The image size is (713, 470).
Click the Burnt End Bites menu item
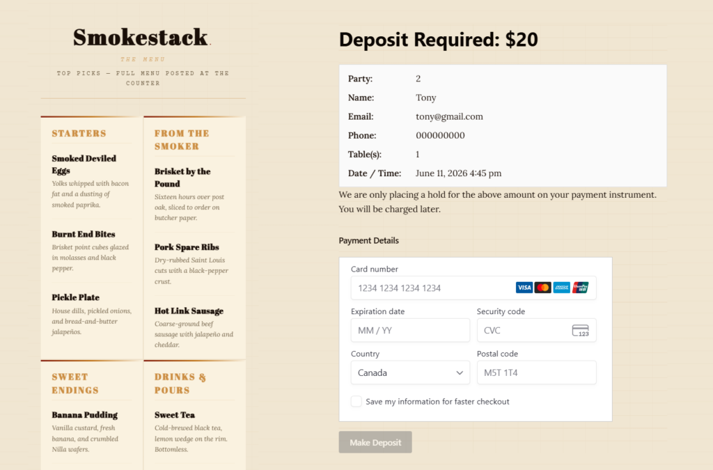pos(84,234)
